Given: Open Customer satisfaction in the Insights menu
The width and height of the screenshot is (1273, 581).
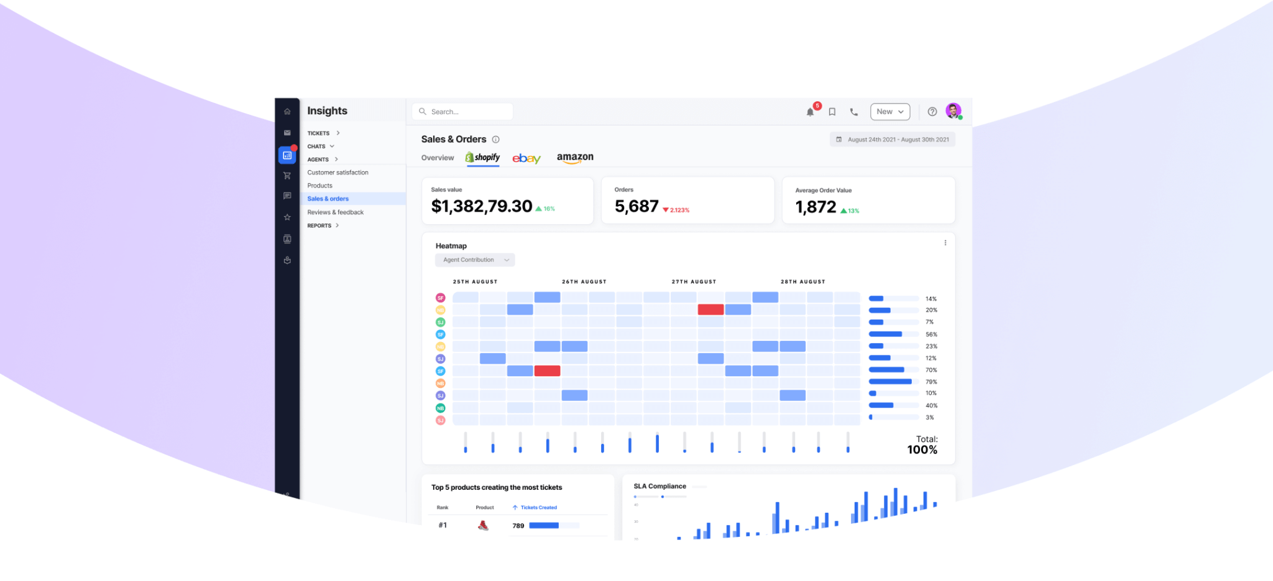Looking at the screenshot, I should point(338,172).
